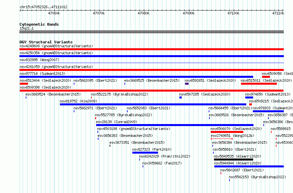293x193 pixels.
Task: Select the nsv4250354 gnomAD variant label
Action: [x=56, y=53]
